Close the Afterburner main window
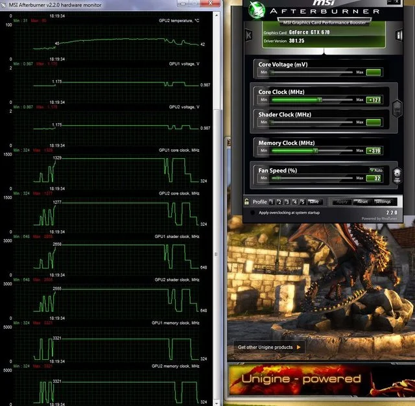The width and height of the screenshot is (415, 406). [397, 2]
